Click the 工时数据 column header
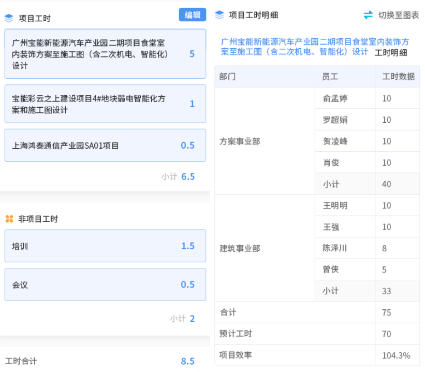425x372 pixels. click(x=399, y=77)
